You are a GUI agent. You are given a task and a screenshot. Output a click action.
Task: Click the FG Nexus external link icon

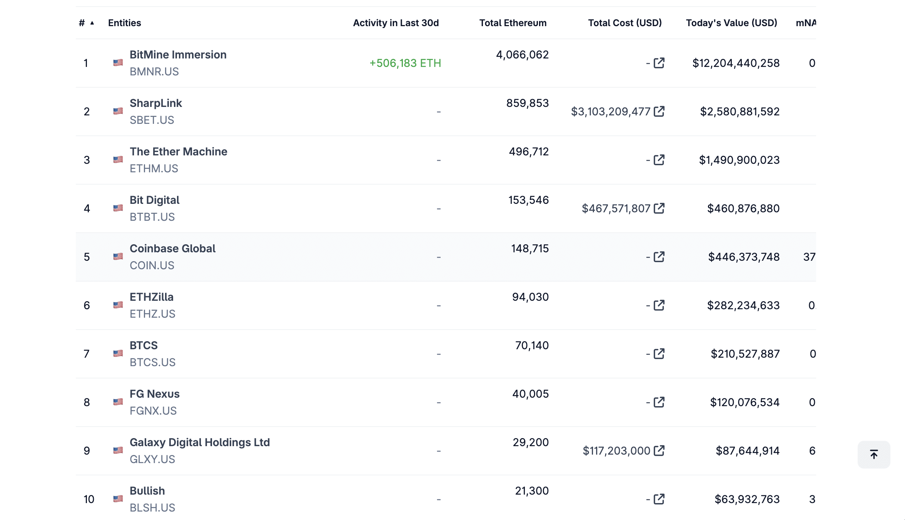click(659, 402)
